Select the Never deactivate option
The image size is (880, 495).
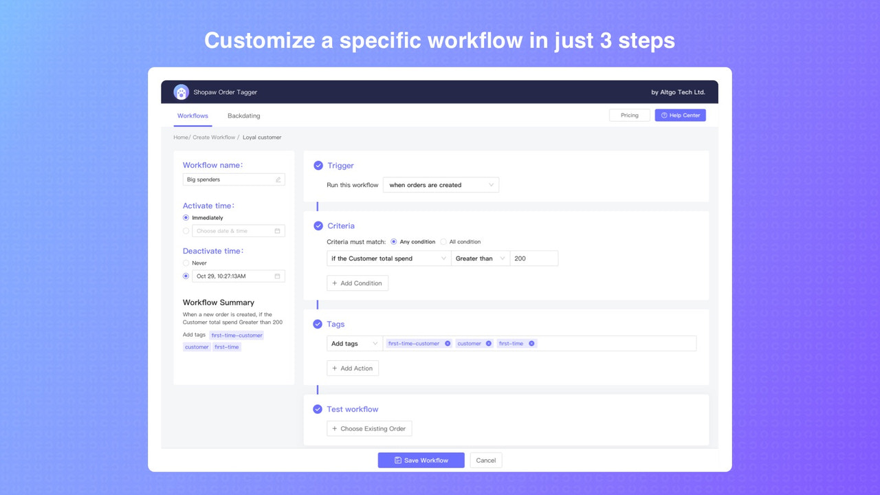coord(185,263)
